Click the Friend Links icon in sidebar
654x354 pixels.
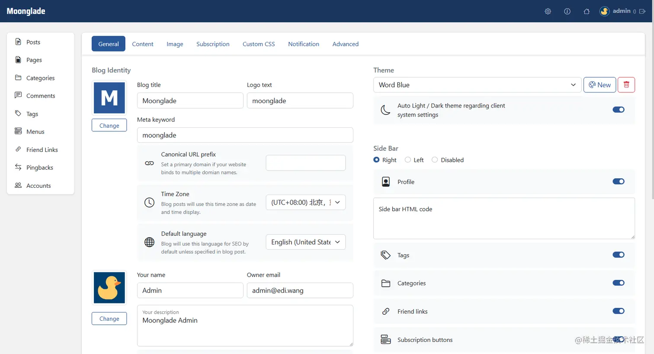[x=18, y=149]
